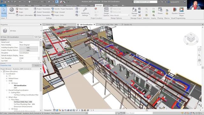
Task: Open the Phases dialog
Action: (x=160, y=11)
